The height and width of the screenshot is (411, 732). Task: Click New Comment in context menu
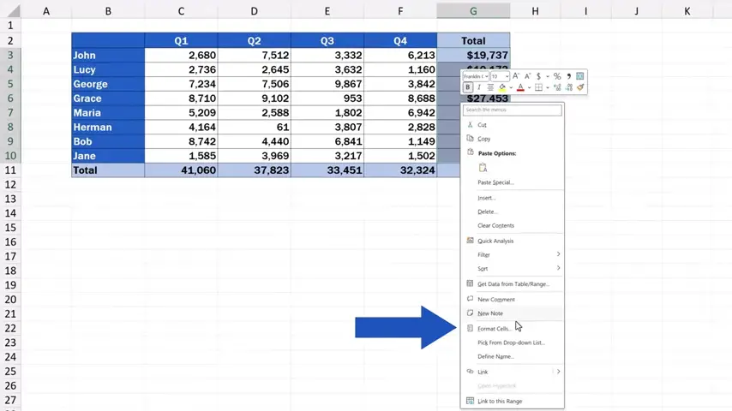coord(495,300)
